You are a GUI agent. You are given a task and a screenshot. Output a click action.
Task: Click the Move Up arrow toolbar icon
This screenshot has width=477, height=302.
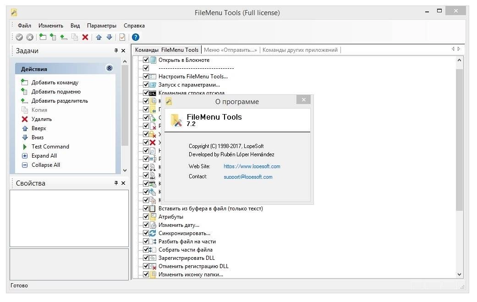pyautogui.click(x=99, y=37)
